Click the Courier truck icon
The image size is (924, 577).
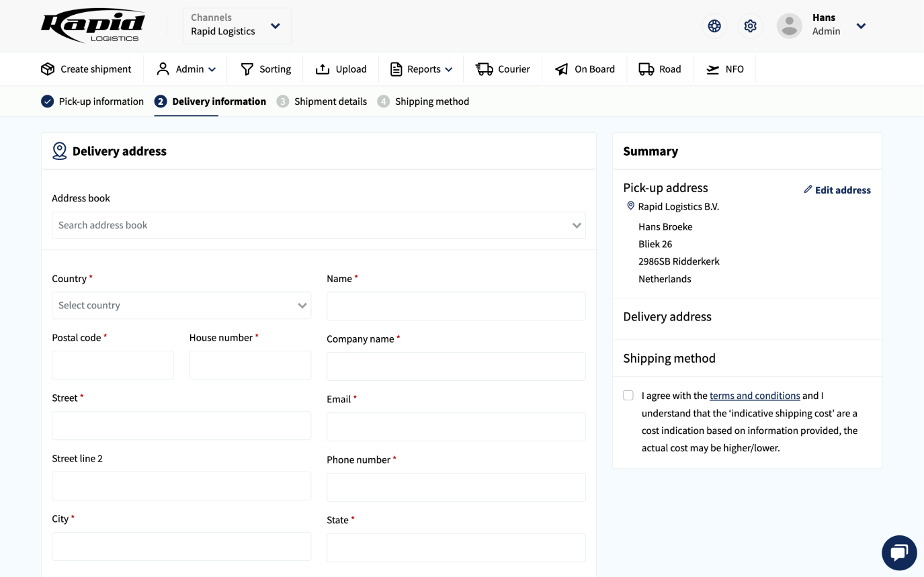[x=484, y=69]
